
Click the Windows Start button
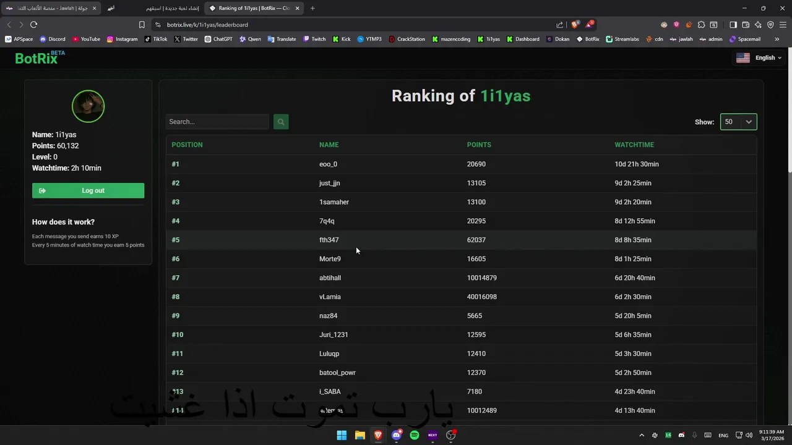coord(342,435)
